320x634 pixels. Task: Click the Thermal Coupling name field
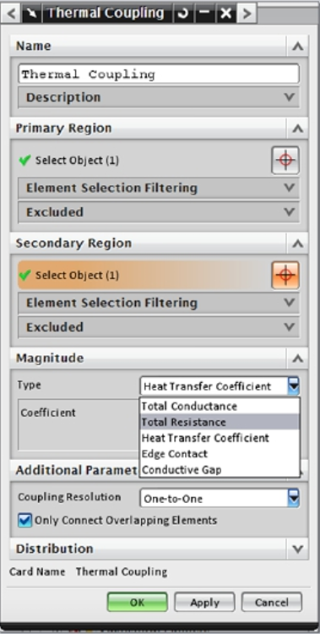[159, 74]
